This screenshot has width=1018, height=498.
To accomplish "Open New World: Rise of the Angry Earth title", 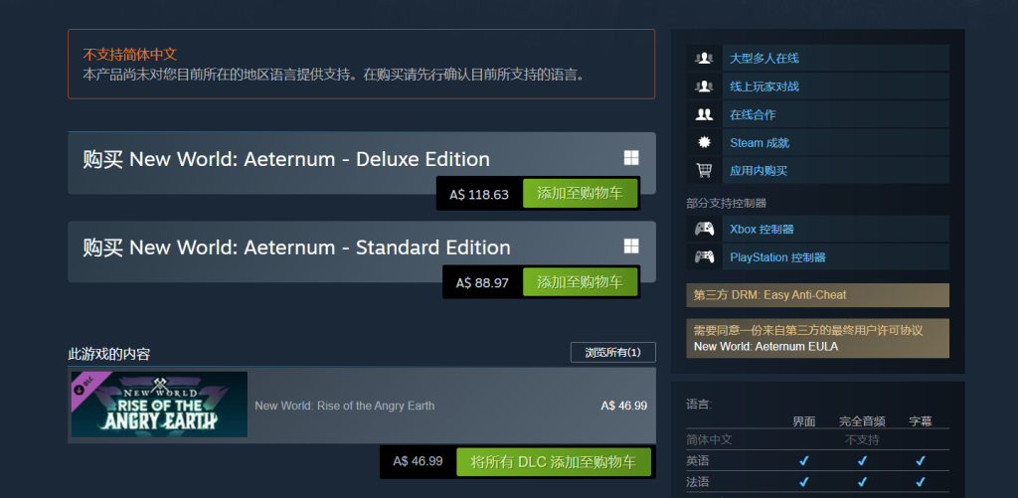I will (345, 406).
